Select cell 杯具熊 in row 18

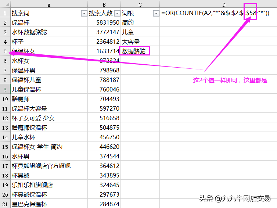pos(49,175)
